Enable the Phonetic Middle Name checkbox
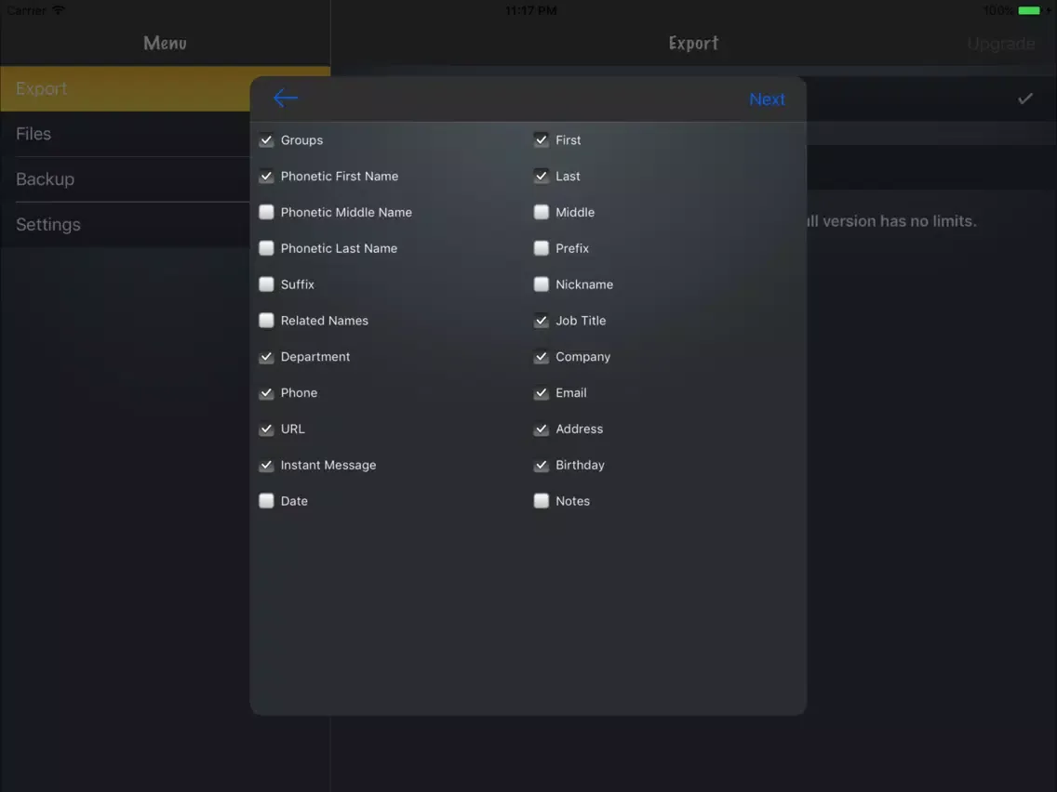 click(x=266, y=212)
